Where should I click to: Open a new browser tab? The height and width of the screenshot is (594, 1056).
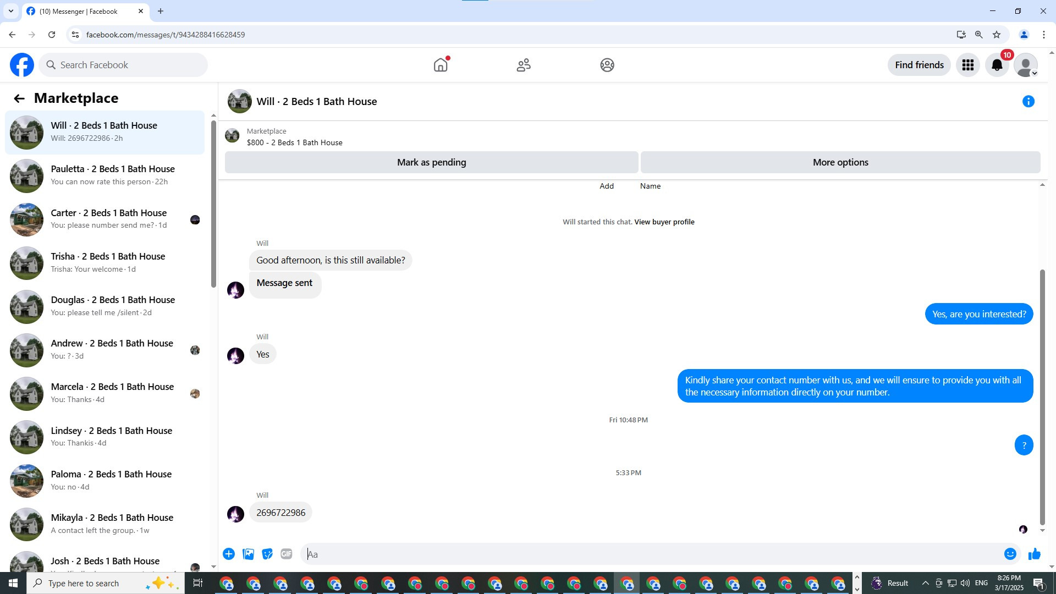pos(161,11)
